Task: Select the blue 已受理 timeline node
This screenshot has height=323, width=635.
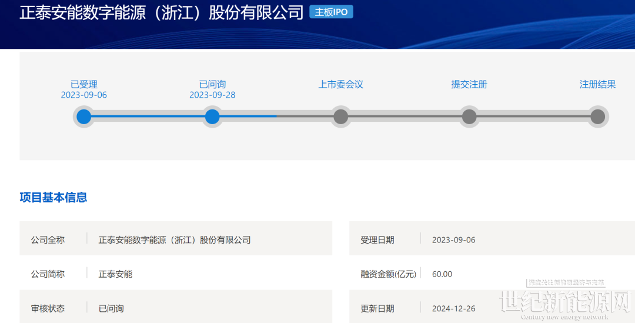Action: point(84,116)
